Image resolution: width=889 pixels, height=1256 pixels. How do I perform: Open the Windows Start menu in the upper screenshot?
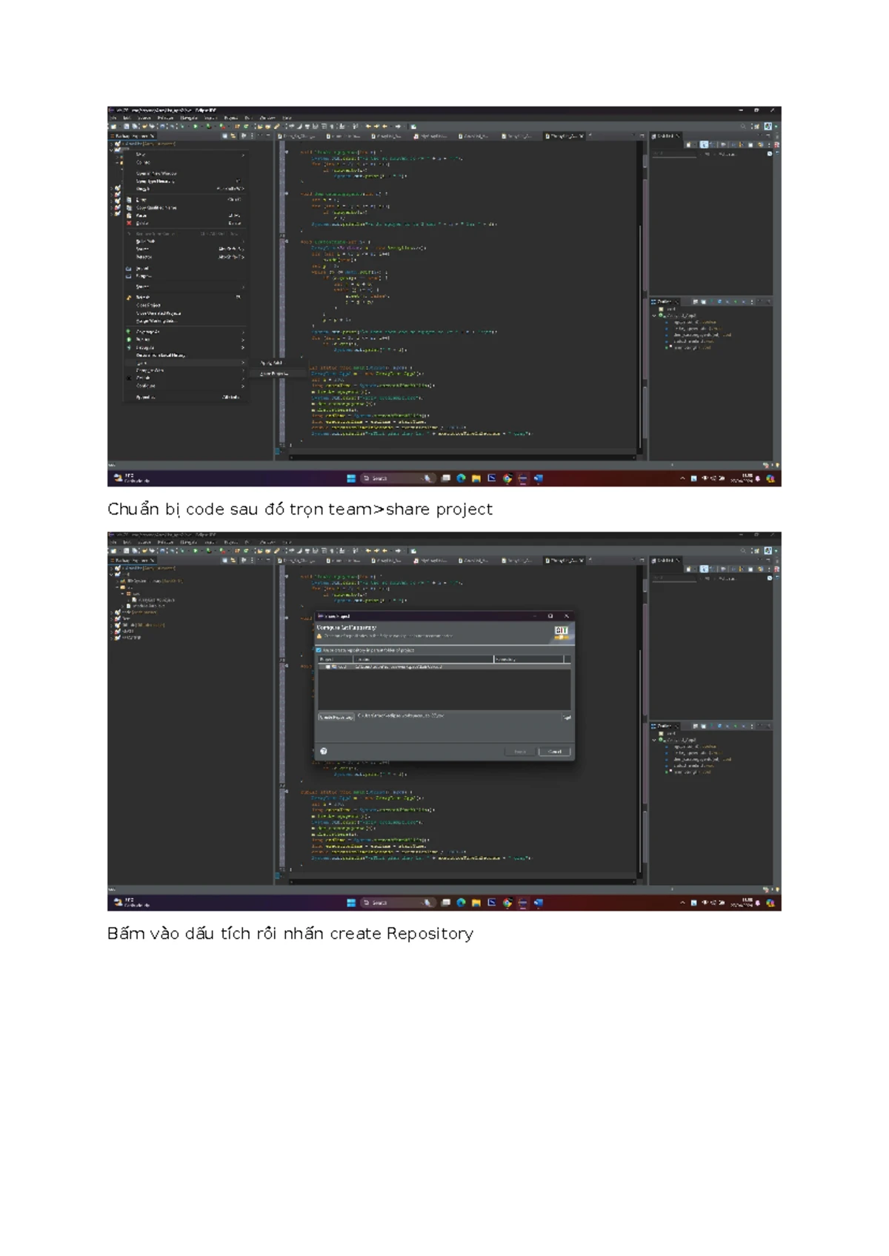[x=351, y=478]
